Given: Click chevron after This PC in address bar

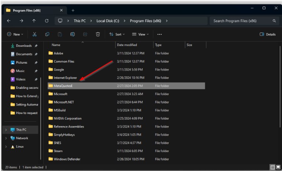Looking at the screenshot, I should 91,21.
